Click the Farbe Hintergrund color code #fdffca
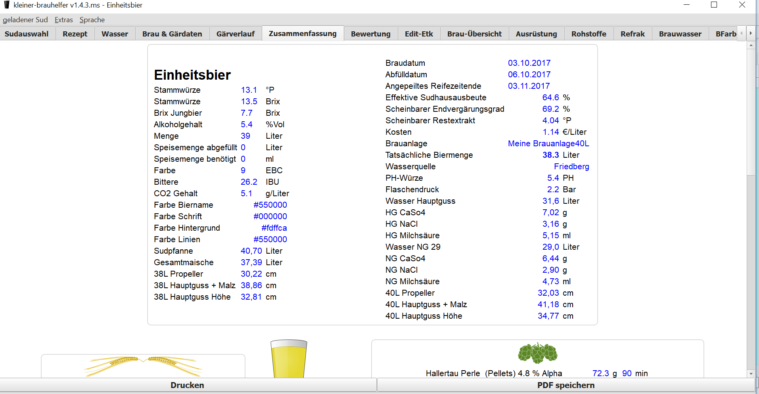Screen dimensions: 759x394 click(x=274, y=228)
